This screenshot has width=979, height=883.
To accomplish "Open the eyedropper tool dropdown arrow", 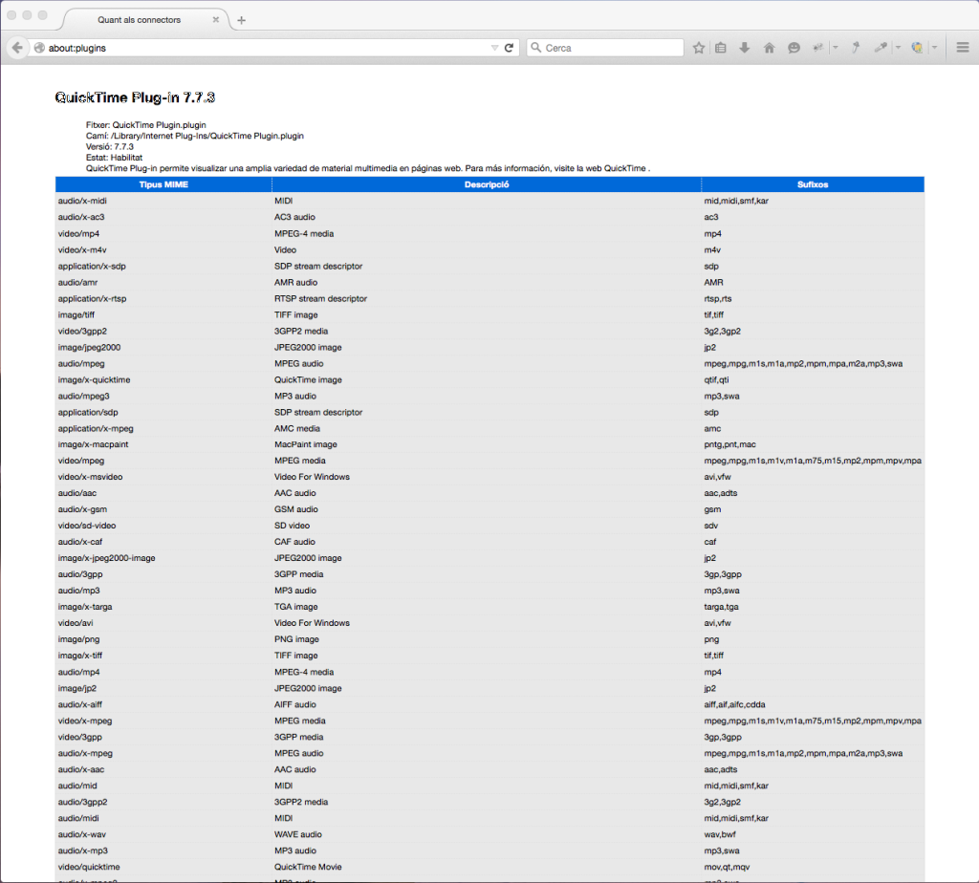I will coord(898,48).
